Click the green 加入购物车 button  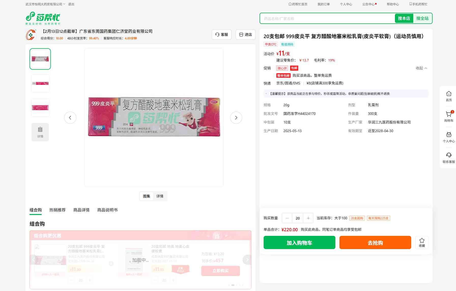click(x=299, y=242)
